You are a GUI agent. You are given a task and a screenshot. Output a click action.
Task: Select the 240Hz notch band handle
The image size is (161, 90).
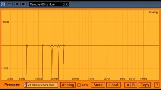click(x=59, y=45)
